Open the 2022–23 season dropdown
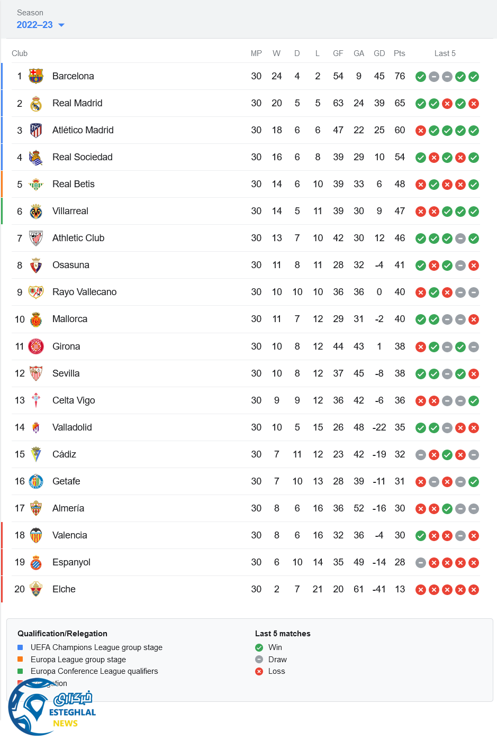497x750 pixels. tap(35, 25)
